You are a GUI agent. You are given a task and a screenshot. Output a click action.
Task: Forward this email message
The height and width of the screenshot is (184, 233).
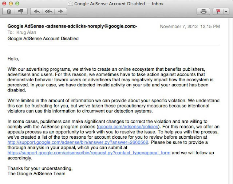click(60, 11)
